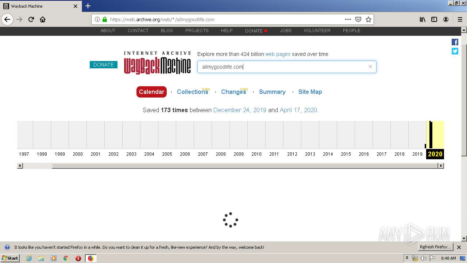
Task: Click the page scroll down arrow
Action: point(464,239)
